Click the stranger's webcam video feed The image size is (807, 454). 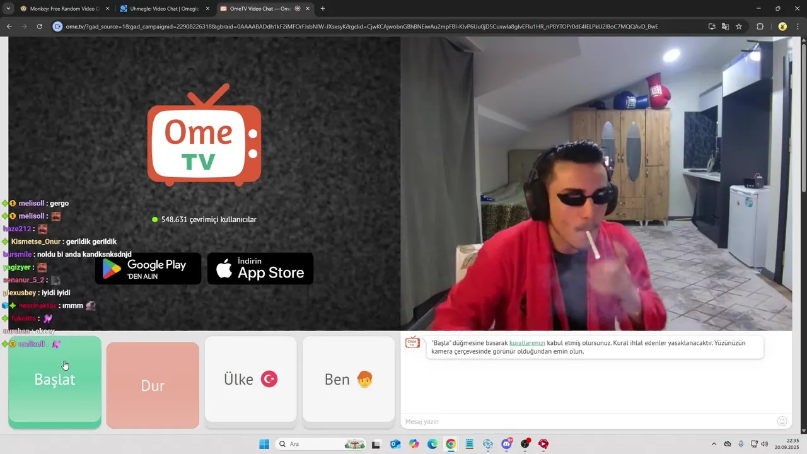pyautogui.click(x=596, y=183)
